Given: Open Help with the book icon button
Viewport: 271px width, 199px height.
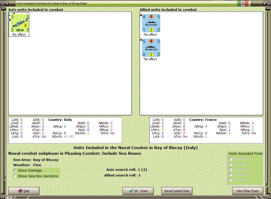Looking at the screenshot, I should pos(24,191).
